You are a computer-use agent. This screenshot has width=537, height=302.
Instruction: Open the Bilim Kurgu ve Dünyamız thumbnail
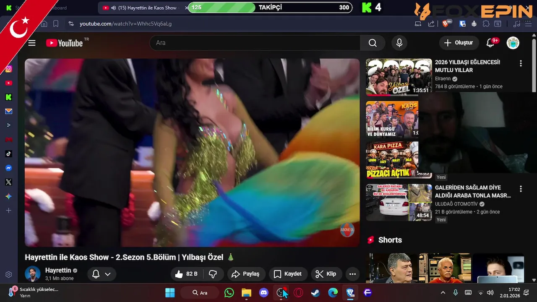(392, 119)
